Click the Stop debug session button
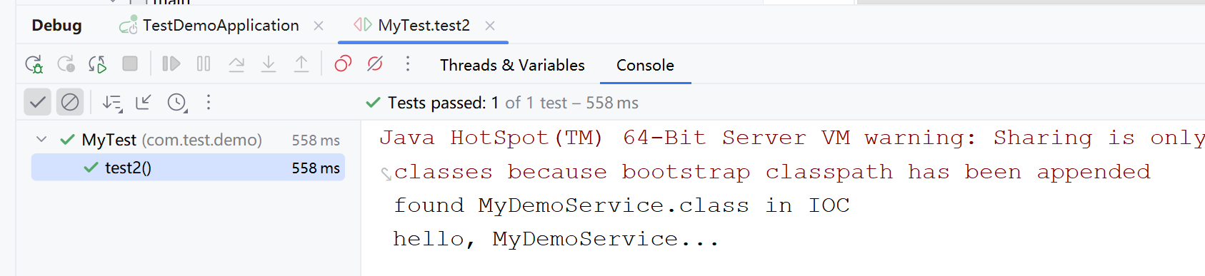This screenshot has width=1205, height=276. tap(130, 64)
